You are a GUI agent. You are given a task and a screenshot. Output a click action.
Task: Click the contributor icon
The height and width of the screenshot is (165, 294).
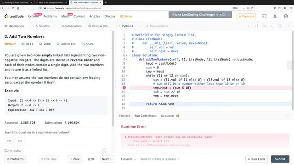tap(104, 150)
